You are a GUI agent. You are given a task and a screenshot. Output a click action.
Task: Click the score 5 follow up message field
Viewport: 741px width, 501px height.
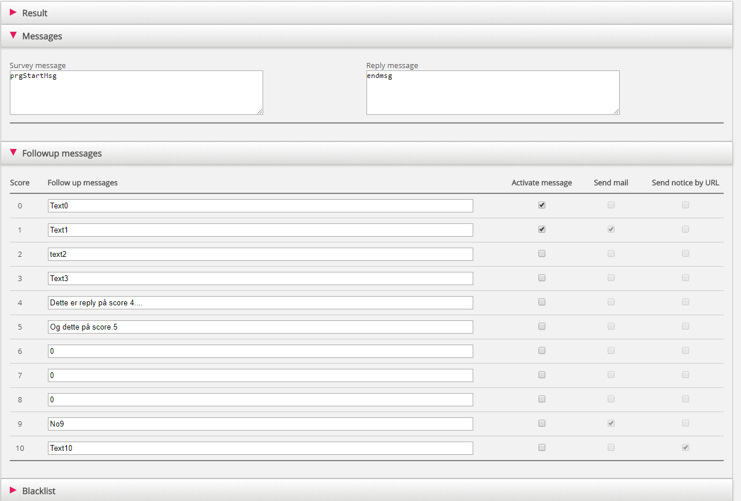[x=260, y=327]
